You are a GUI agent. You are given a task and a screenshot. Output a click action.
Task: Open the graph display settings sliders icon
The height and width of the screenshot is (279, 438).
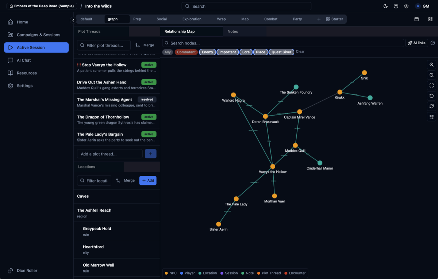(431, 117)
